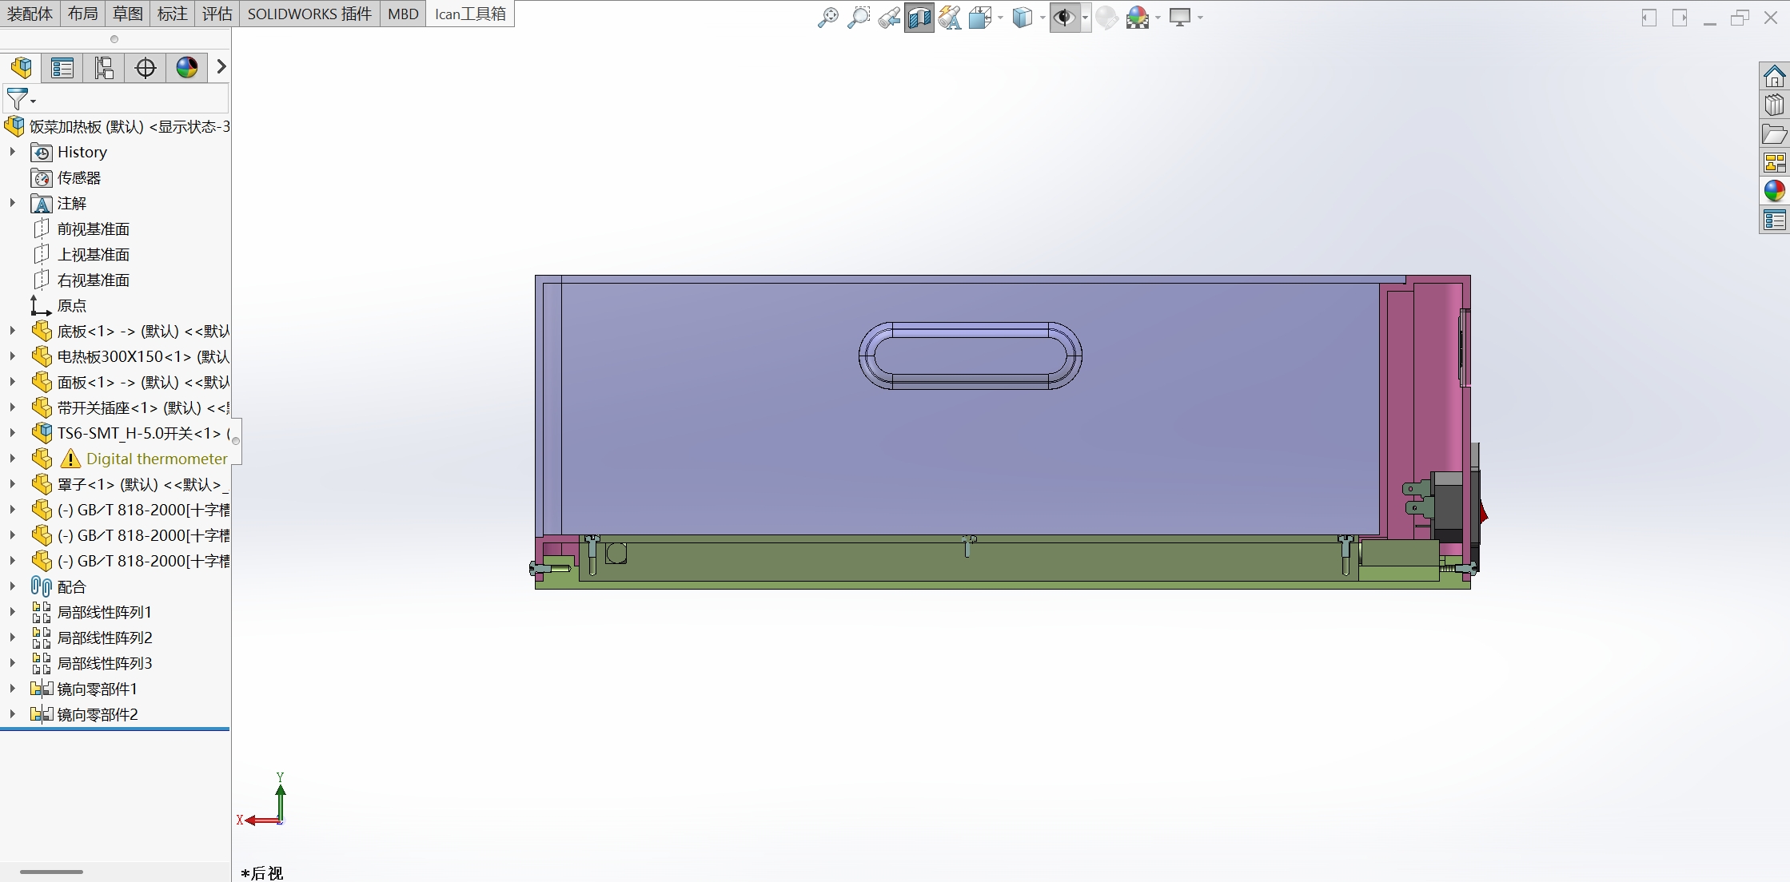Select Zoom to Area tool
Image resolution: width=1790 pixels, height=882 pixels.
[858, 17]
